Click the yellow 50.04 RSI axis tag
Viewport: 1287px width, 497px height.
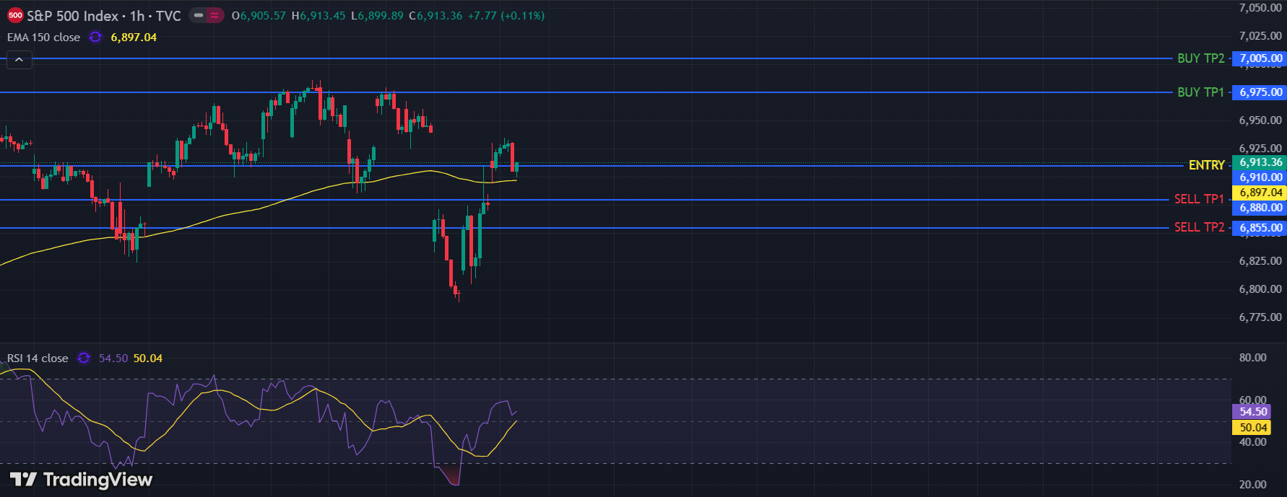click(x=1253, y=427)
